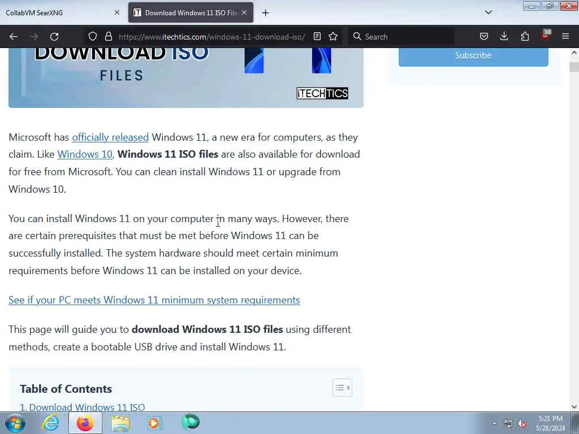This screenshot has height=434, width=579.
Task: Reload the current page
Action: pos(54,37)
